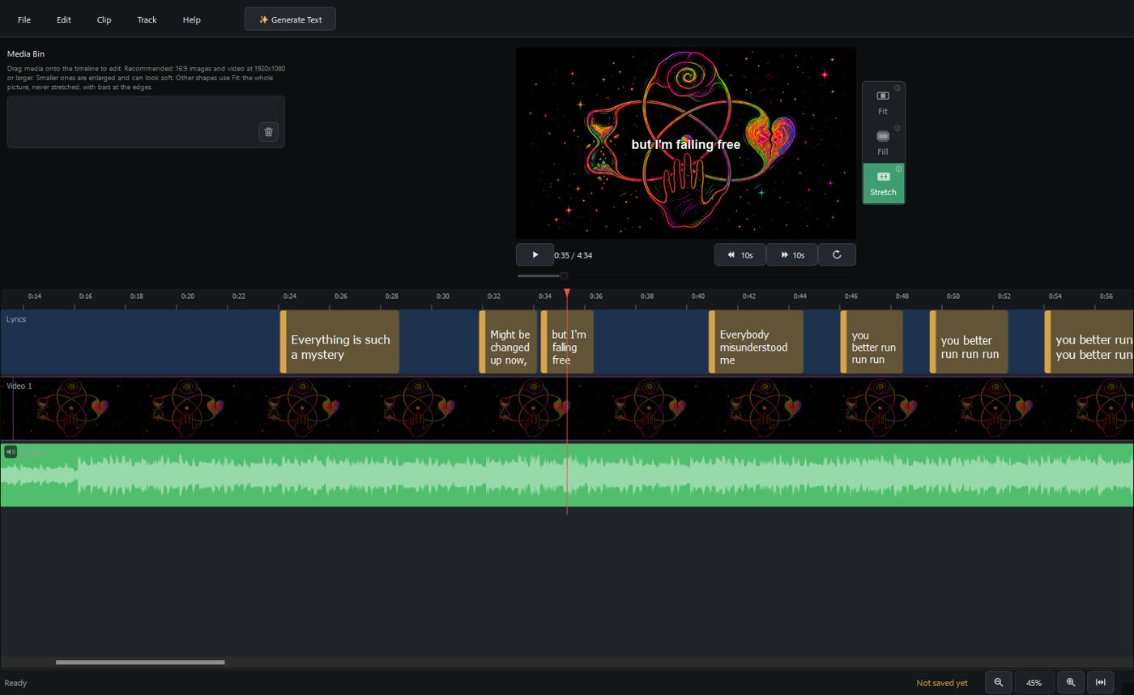Click the "Lyrics" track label
1134x695 pixels.
point(16,319)
